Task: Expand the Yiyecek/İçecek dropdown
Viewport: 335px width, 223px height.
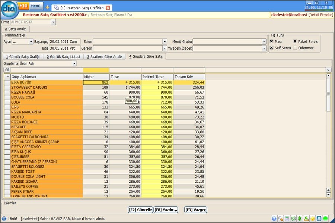Action: tap(264, 48)
